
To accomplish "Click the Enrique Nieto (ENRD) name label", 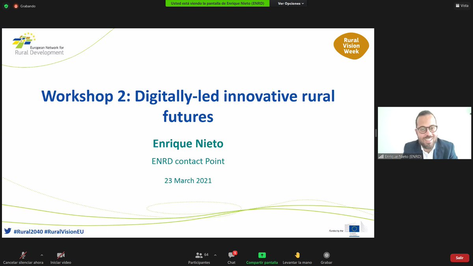I will click(403, 156).
